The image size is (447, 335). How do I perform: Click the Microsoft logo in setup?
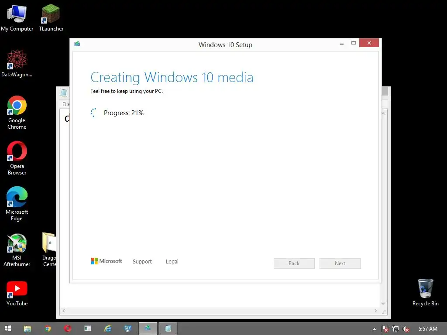coord(107,261)
